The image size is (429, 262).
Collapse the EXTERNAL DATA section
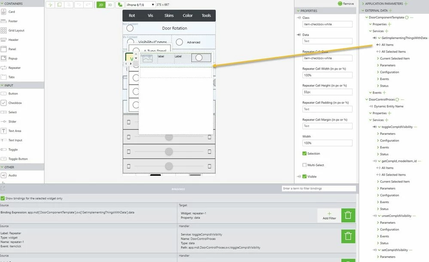pyautogui.click(x=363, y=10)
